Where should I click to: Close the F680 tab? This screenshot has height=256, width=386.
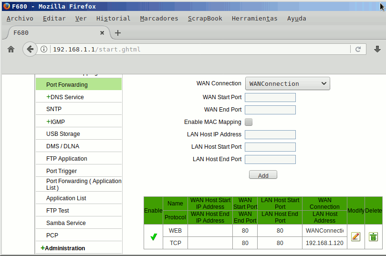click(x=102, y=33)
